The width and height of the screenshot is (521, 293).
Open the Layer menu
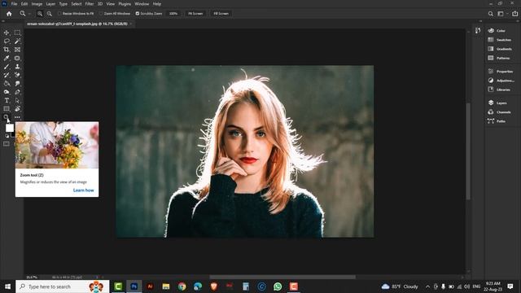coord(50,4)
